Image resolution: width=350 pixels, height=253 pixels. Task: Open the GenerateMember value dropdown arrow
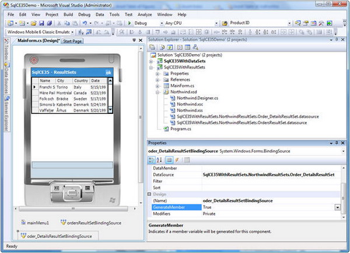[338, 207]
